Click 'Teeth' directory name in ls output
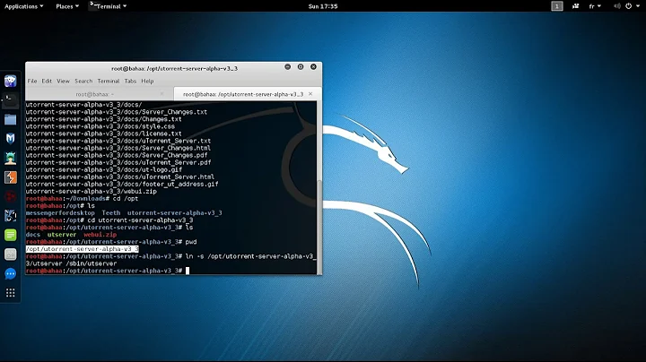This screenshot has width=646, height=362. 111,212
